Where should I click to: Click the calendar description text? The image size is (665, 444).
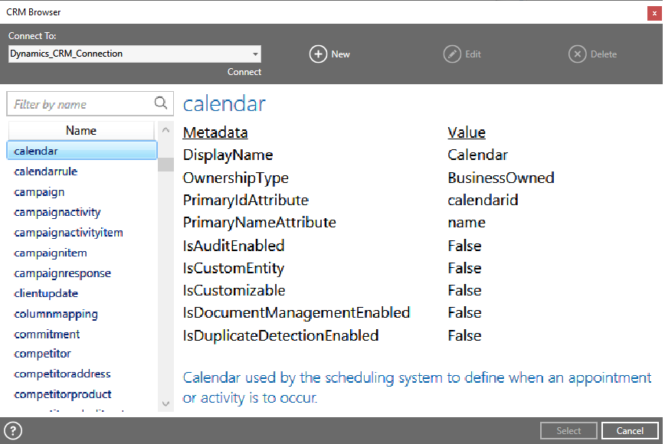(417, 387)
